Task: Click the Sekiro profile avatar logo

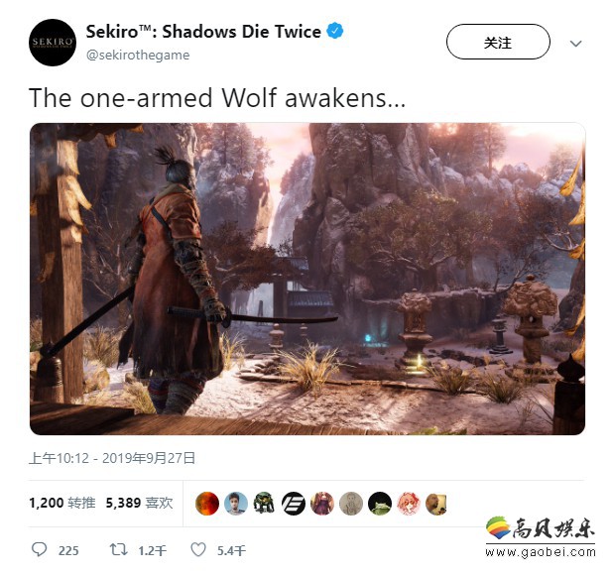Action: pos(53,43)
